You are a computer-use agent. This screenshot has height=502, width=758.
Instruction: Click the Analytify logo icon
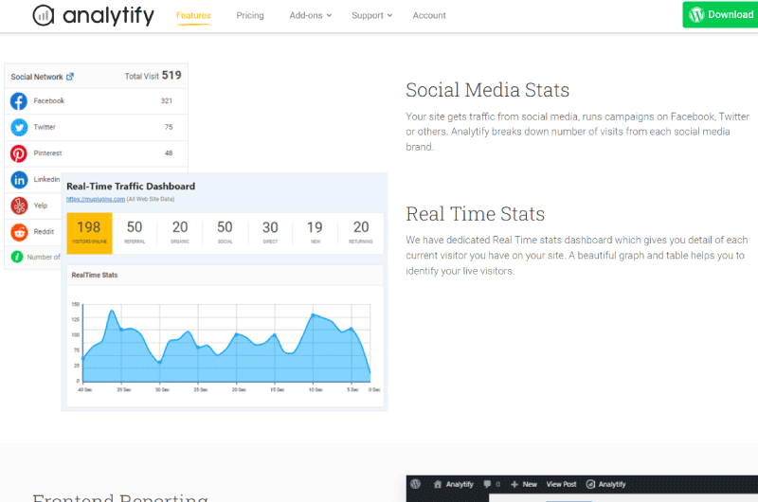pyautogui.click(x=43, y=15)
